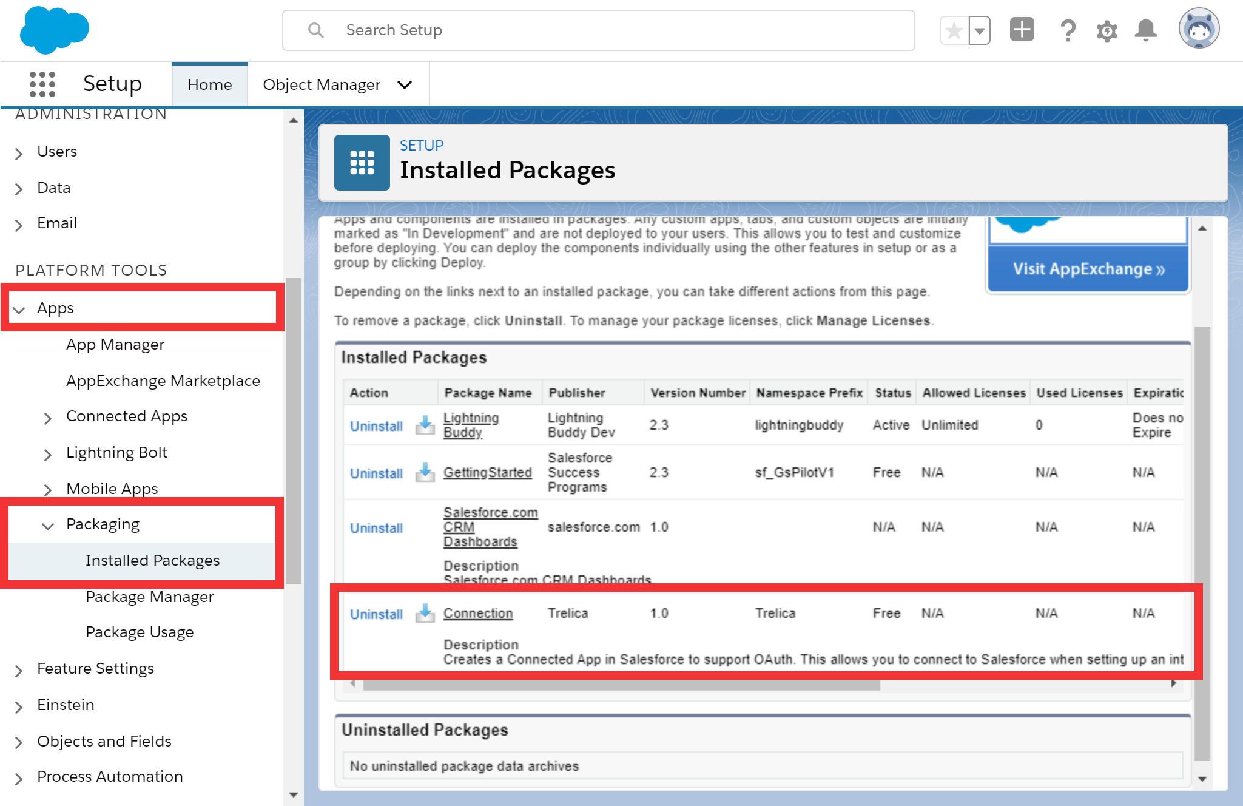Click the GettingStarted download icon

point(425,472)
